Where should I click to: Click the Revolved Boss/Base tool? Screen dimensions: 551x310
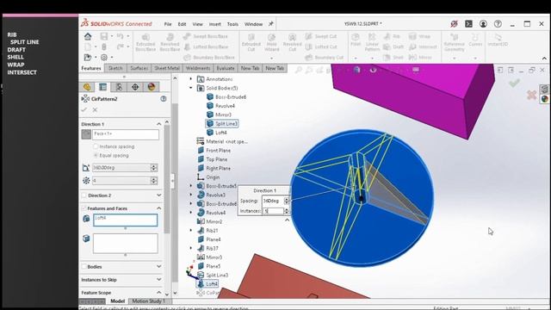tap(170, 42)
